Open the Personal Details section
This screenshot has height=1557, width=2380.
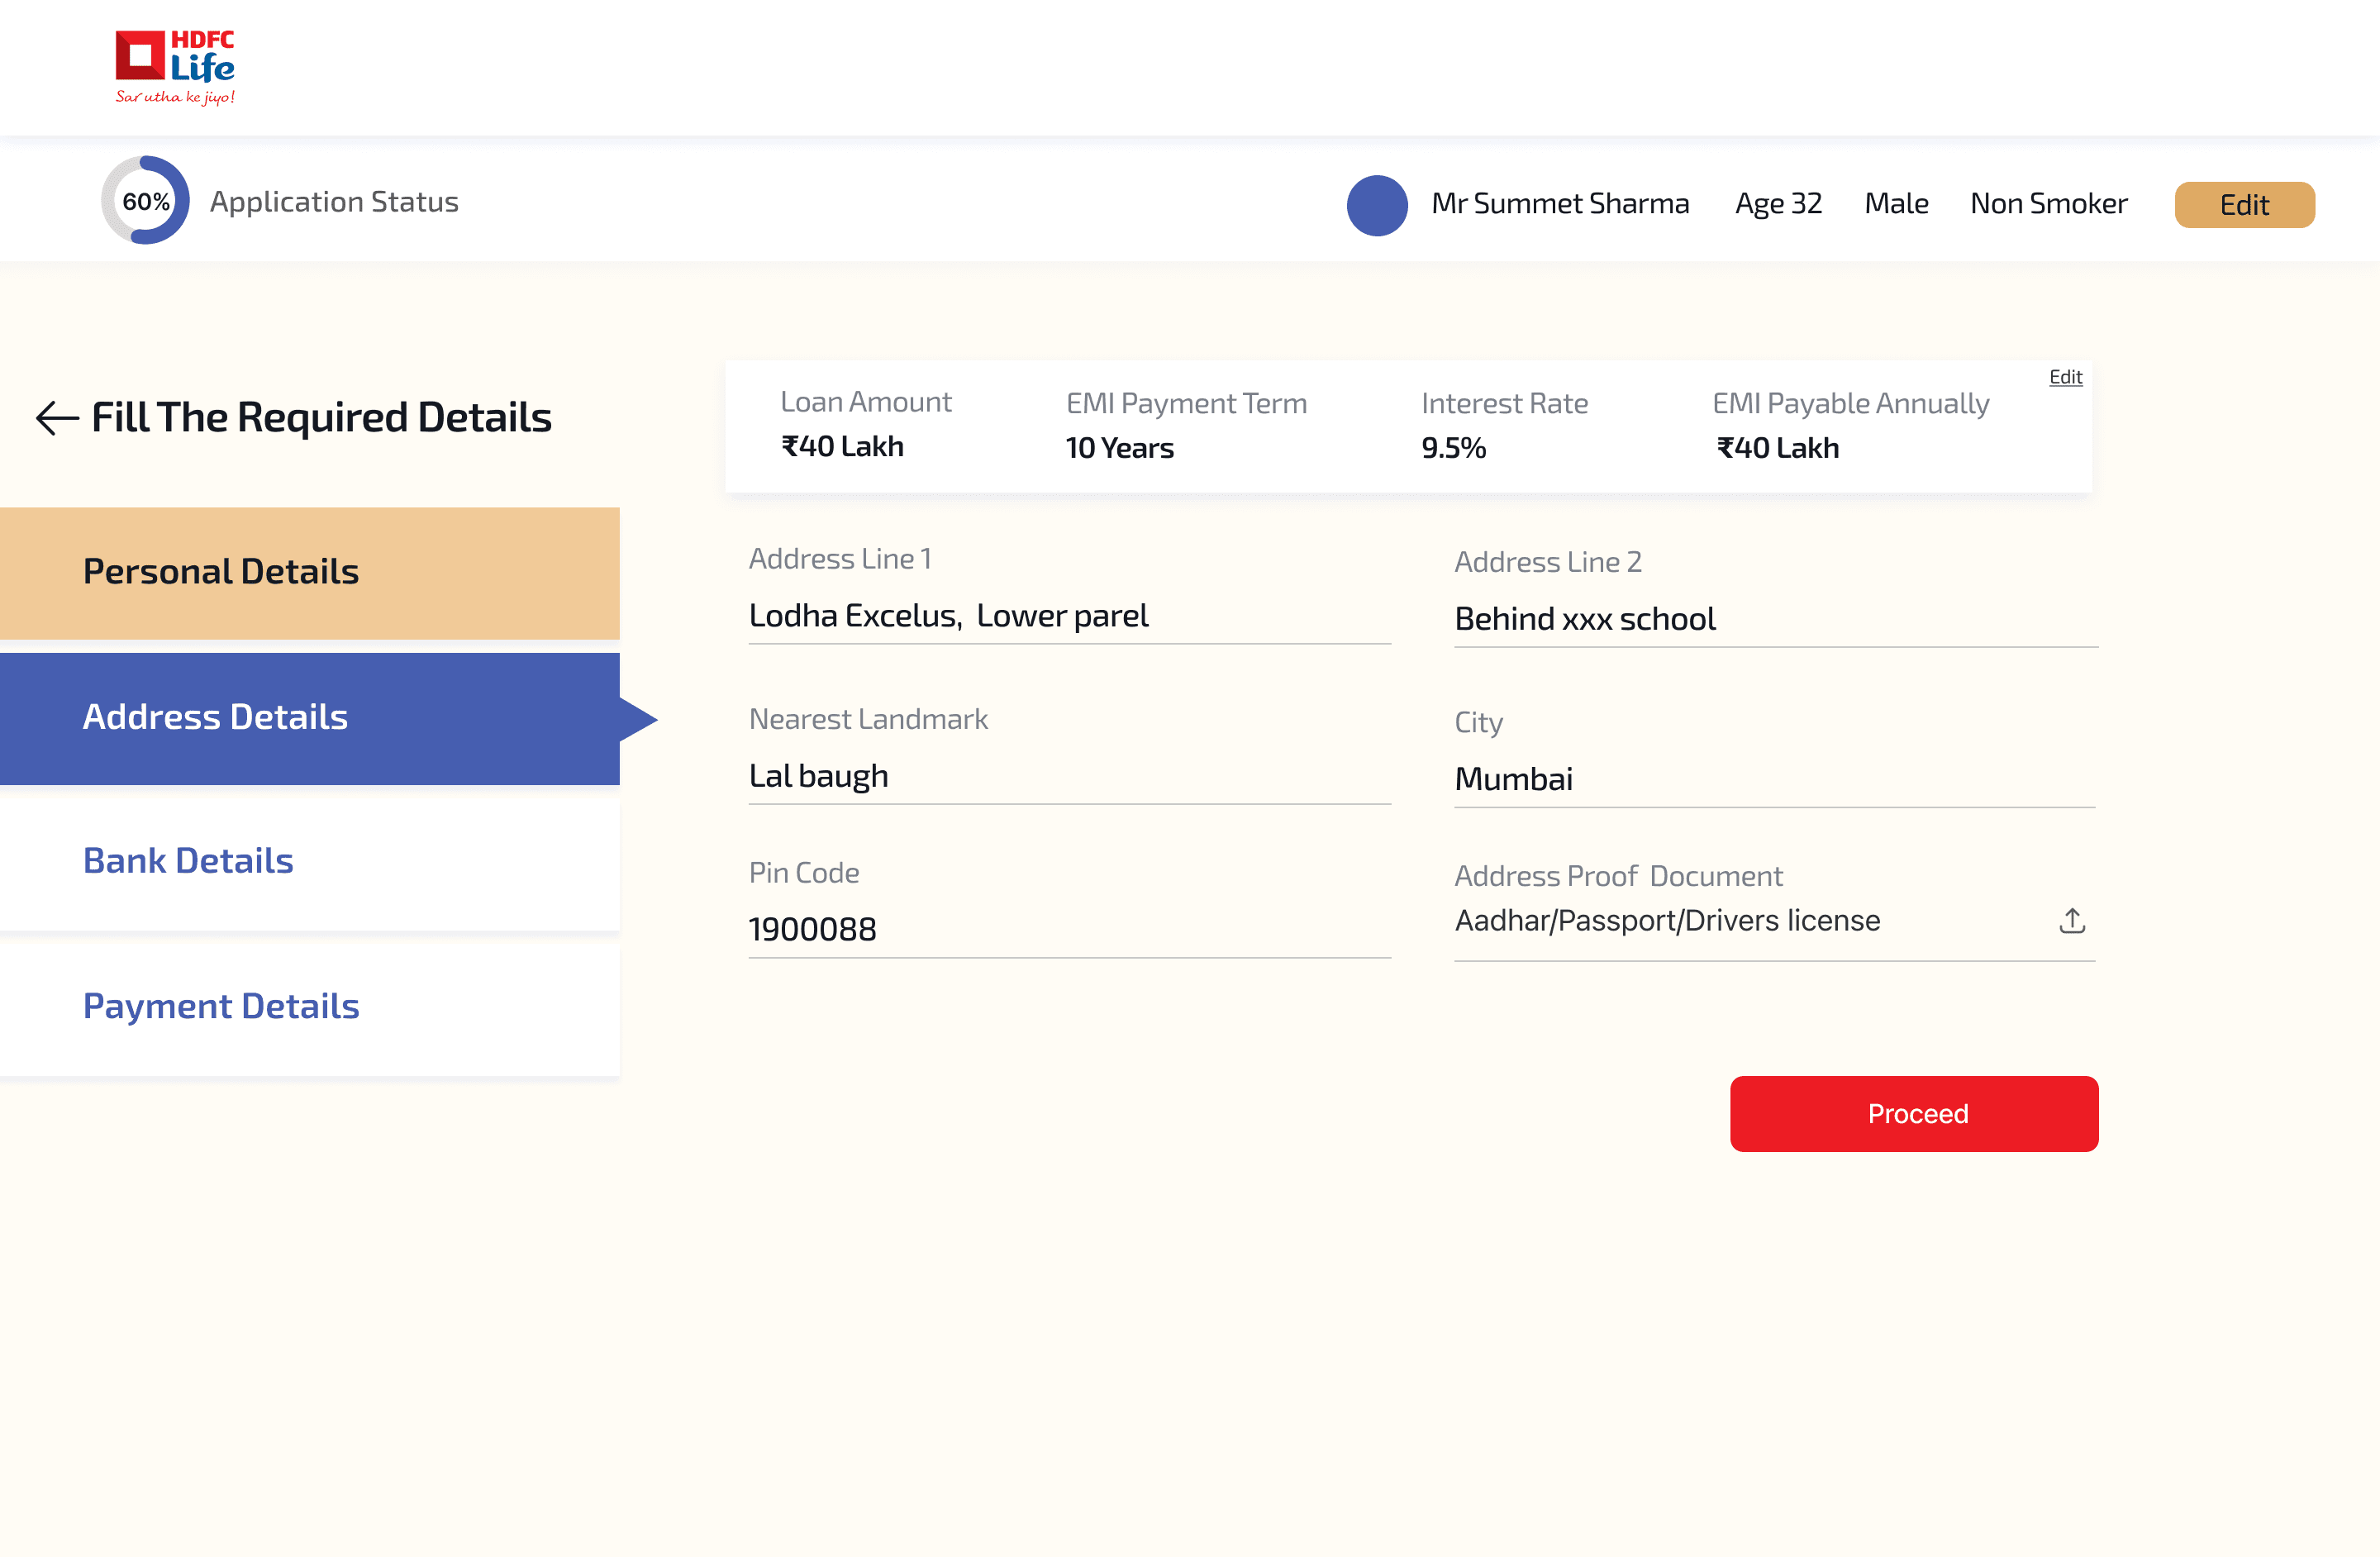tap(310, 572)
